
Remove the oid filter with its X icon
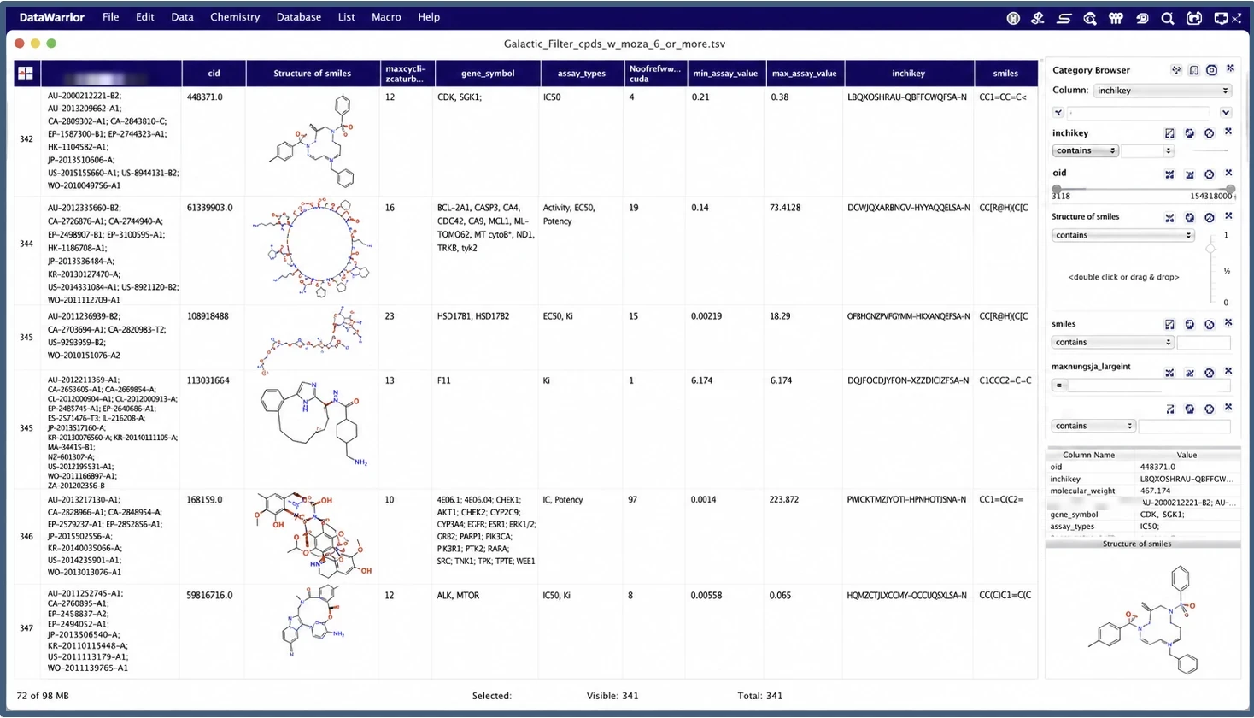pyautogui.click(x=1228, y=174)
